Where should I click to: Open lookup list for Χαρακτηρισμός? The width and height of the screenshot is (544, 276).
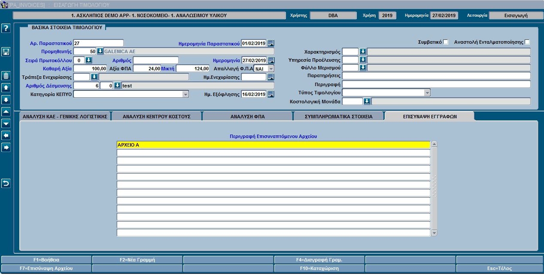tap(363, 52)
